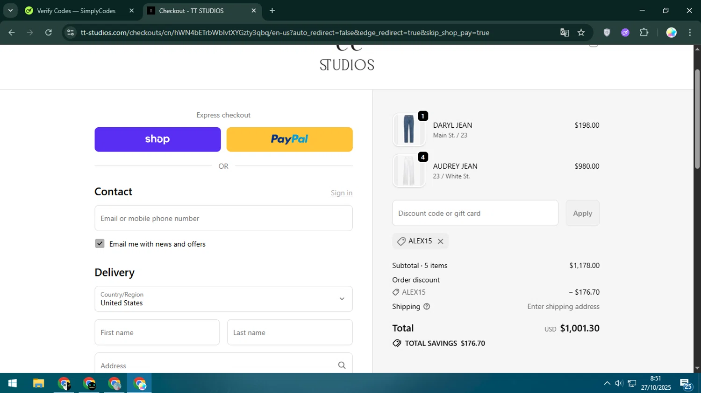The width and height of the screenshot is (701, 393).
Task: Uncheck Email me with news and offers
Action: tap(100, 244)
